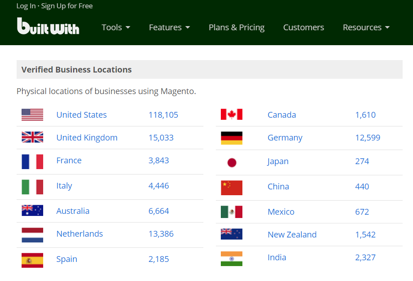This screenshot has width=413, height=281.
Task: Click the Spain flag icon
Action: (32, 260)
